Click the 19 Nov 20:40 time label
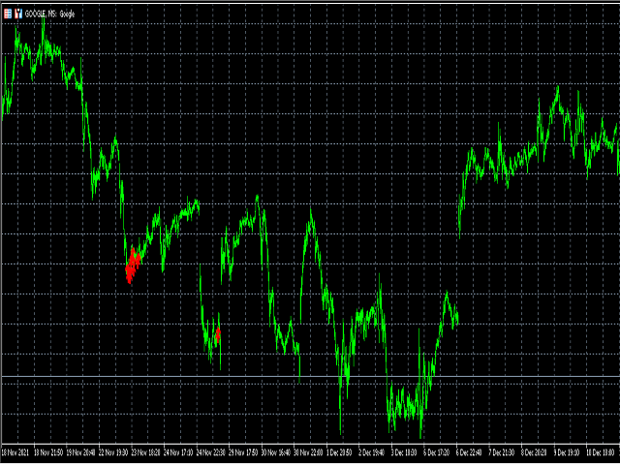The image size is (620, 465). tap(82, 452)
